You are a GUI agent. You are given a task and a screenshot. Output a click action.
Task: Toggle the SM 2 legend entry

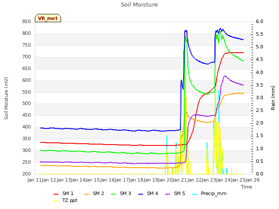(x=94, y=193)
